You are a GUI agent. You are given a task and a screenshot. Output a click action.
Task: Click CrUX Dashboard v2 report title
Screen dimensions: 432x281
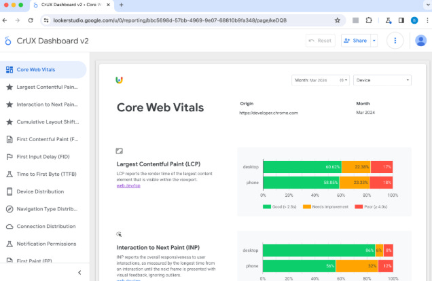(52, 41)
